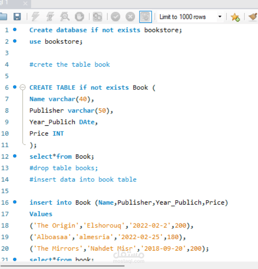Toggle continue-on-error script icon

(x=98, y=17)
